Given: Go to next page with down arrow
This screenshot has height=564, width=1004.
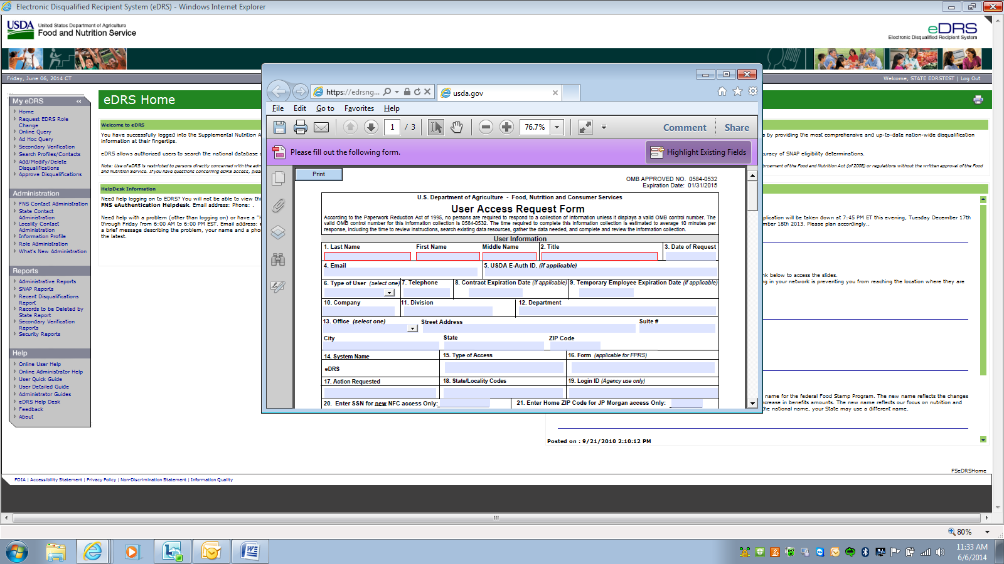Looking at the screenshot, I should [371, 127].
